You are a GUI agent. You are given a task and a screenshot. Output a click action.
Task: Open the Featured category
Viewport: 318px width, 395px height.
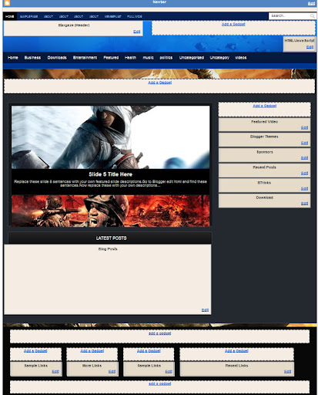pos(111,58)
